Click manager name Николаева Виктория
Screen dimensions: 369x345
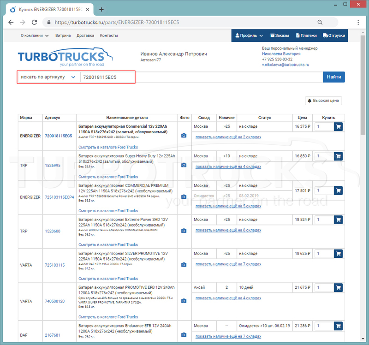pos(281,54)
